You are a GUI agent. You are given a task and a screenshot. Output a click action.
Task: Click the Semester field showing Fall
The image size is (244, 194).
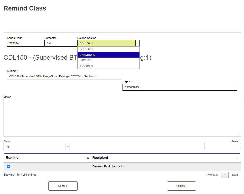click(61, 43)
